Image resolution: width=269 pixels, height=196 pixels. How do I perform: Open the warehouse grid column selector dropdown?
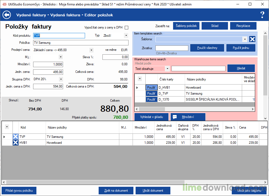[x=140, y=79]
